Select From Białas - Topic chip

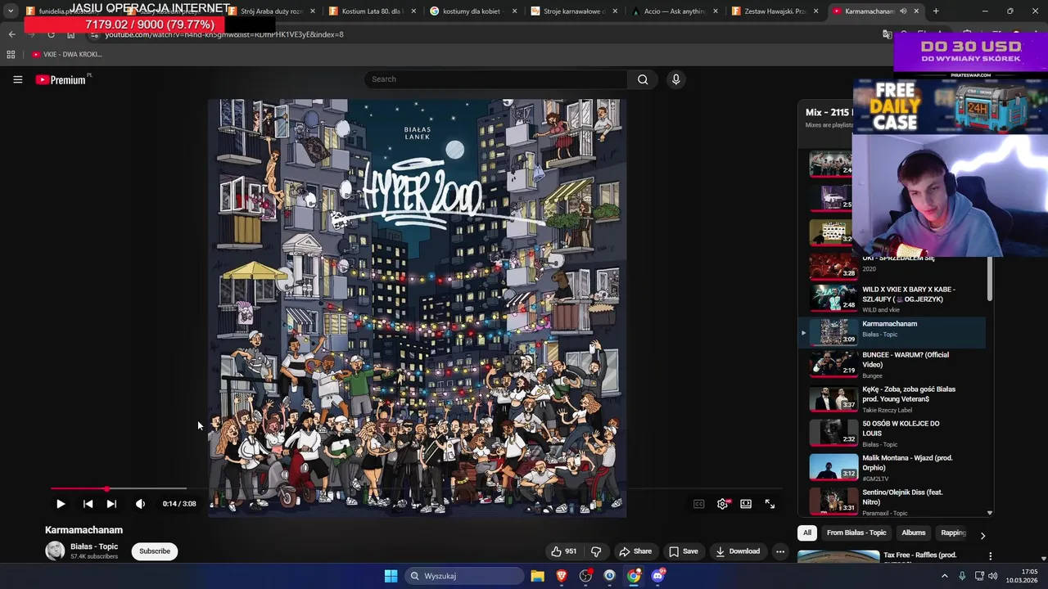[x=856, y=533]
